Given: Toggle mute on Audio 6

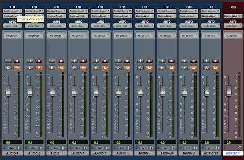Looking at the screenshot, I should click(127, 68).
